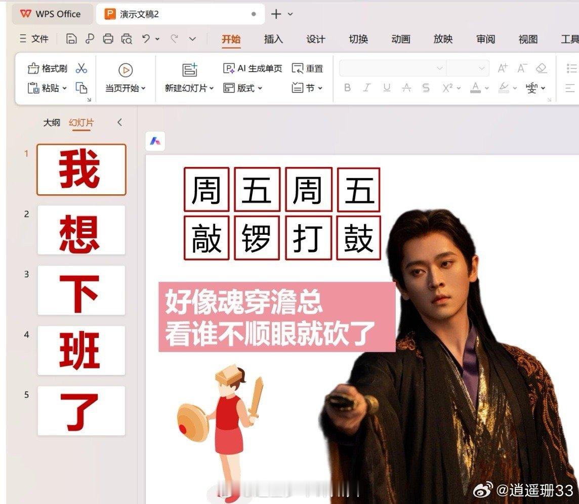Viewport: 579px width, 504px height.
Task: Select slide 4 thumbnail 班
Action: click(81, 350)
